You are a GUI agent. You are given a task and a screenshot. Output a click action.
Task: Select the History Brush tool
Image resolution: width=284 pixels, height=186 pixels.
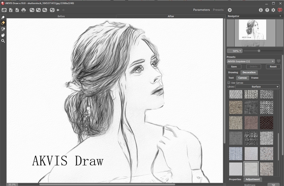point(3,29)
